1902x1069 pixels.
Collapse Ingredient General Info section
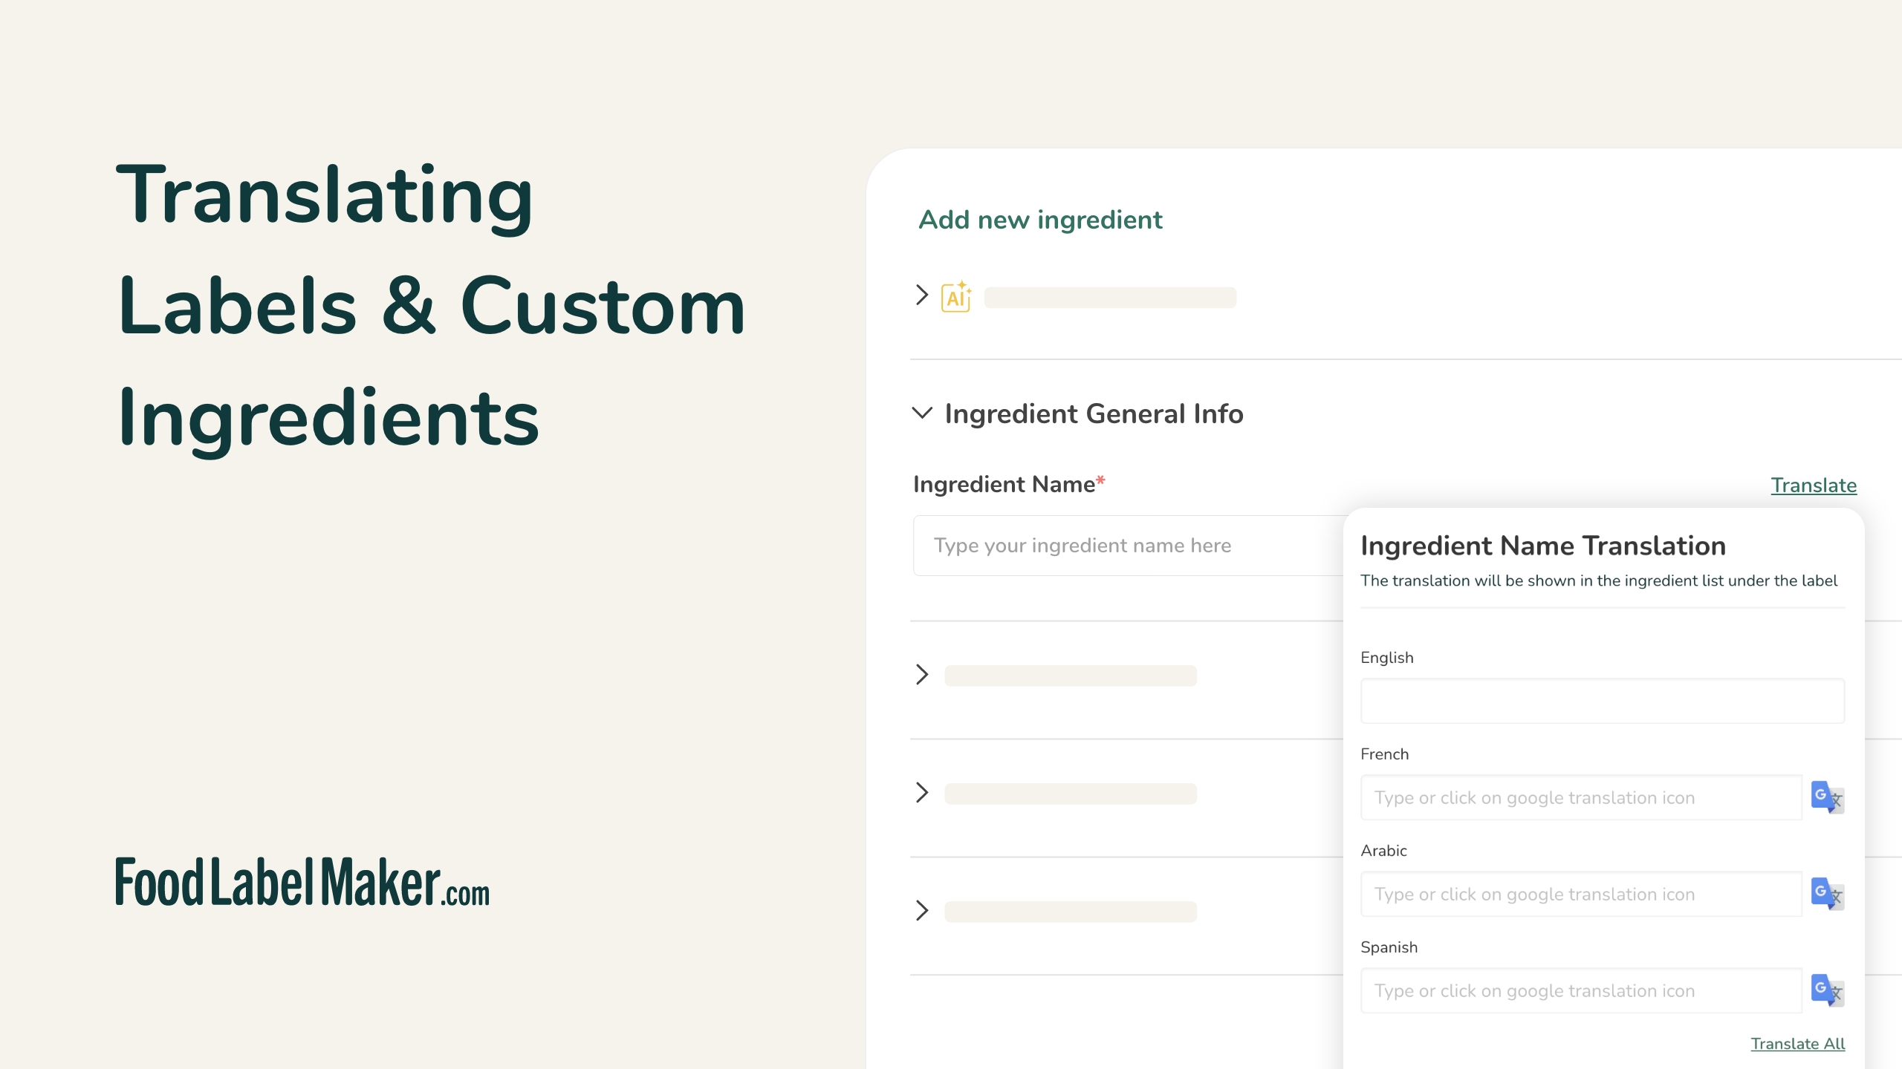[x=922, y=413]
